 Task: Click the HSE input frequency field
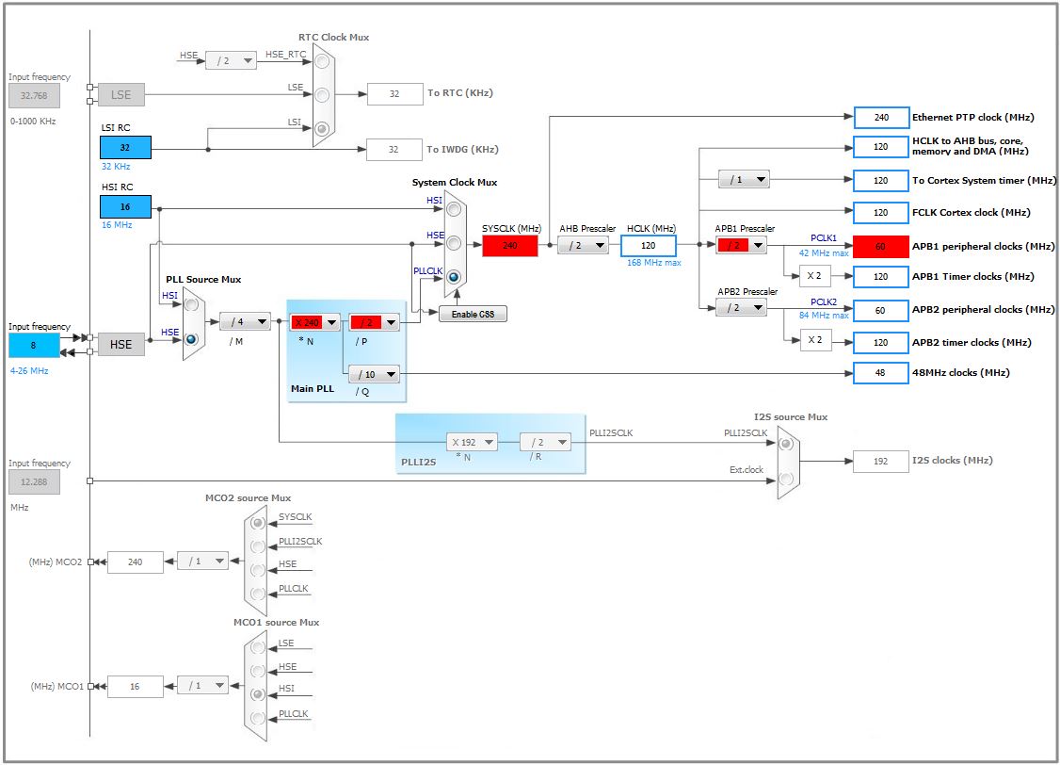[34, 346]
